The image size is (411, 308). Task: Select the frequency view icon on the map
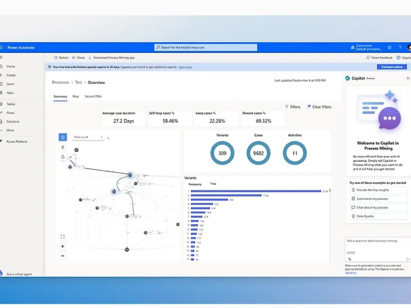pyautogui.click(x=63, y=138)
